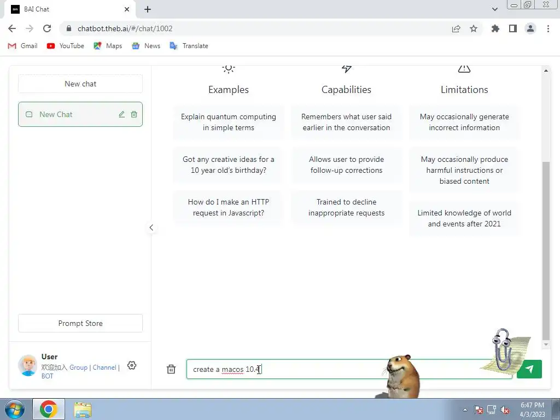Open the network tray icon
560x420 pixels.
point(492,410)
